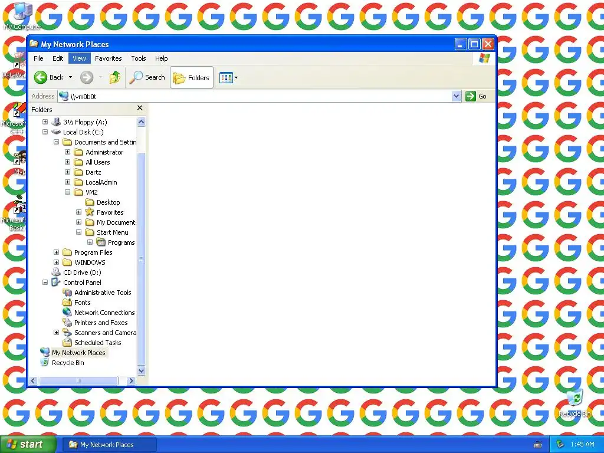
Task: Click the Forward arrow button
Action: pyautogui.click(x=87, y=77)
